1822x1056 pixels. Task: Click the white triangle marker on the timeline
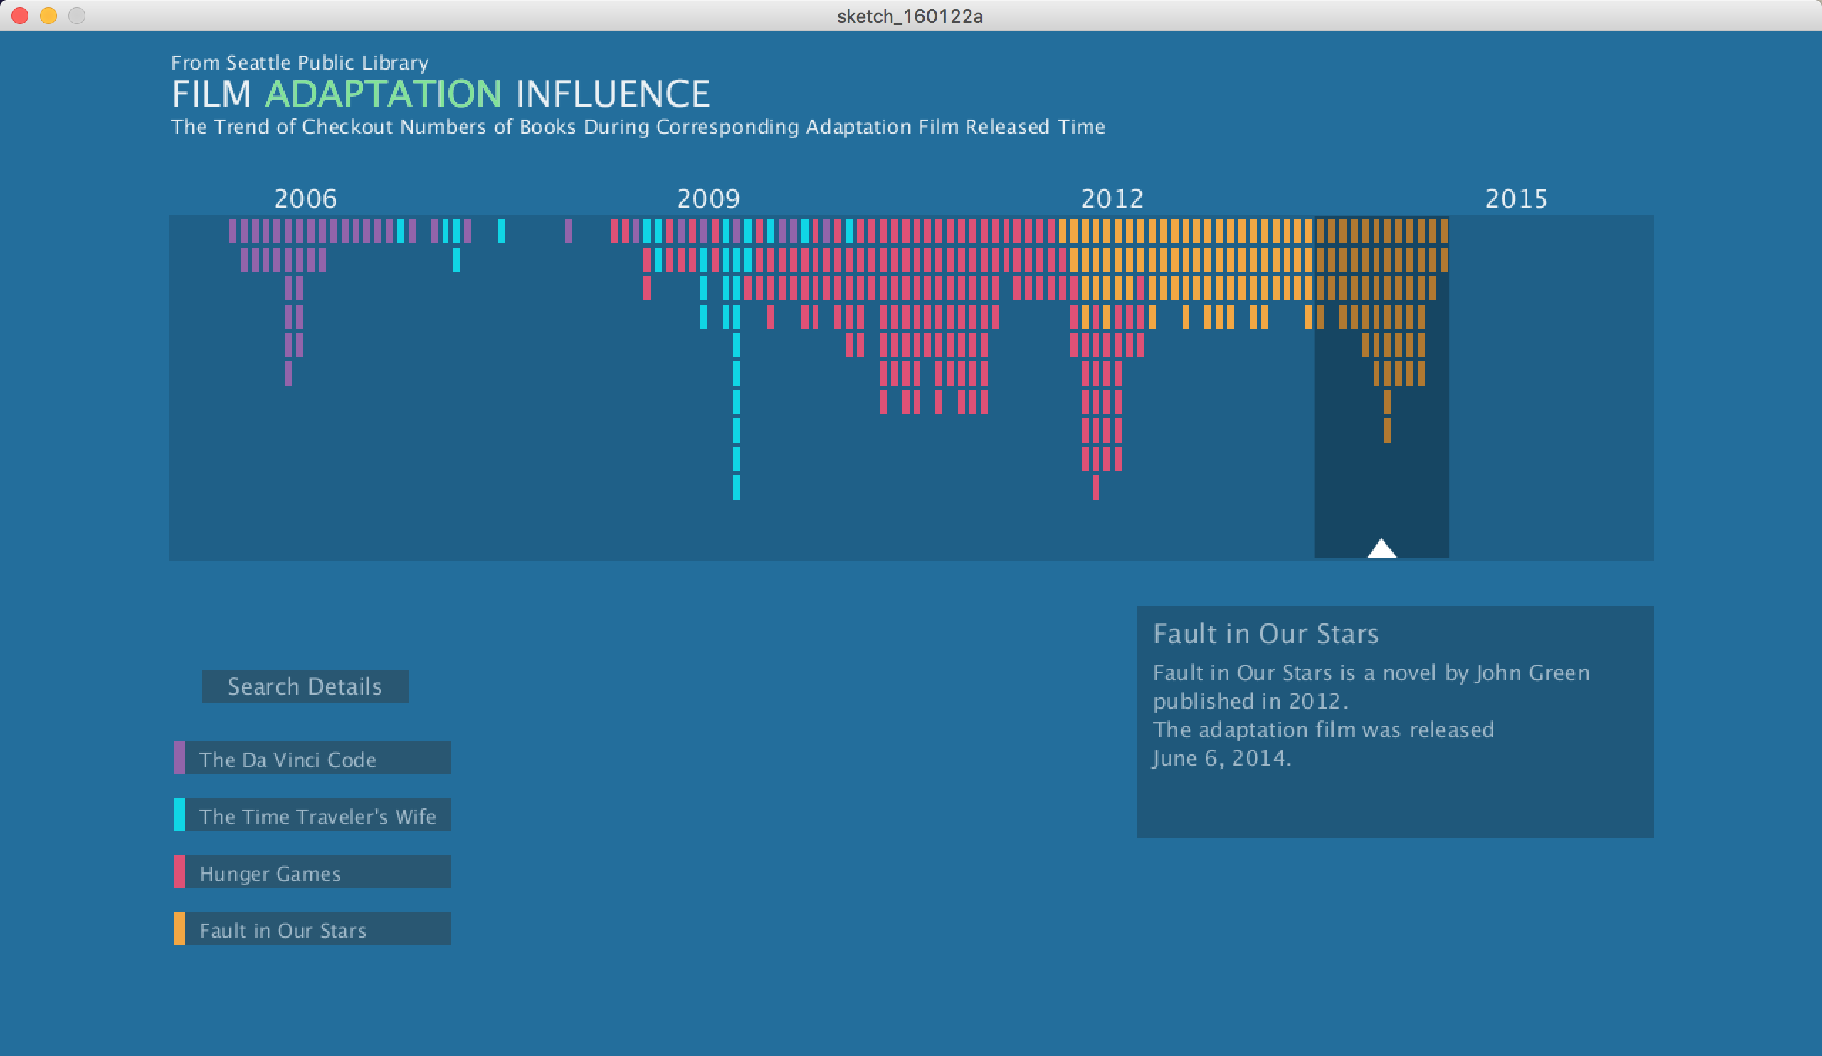pos(1381,549)
